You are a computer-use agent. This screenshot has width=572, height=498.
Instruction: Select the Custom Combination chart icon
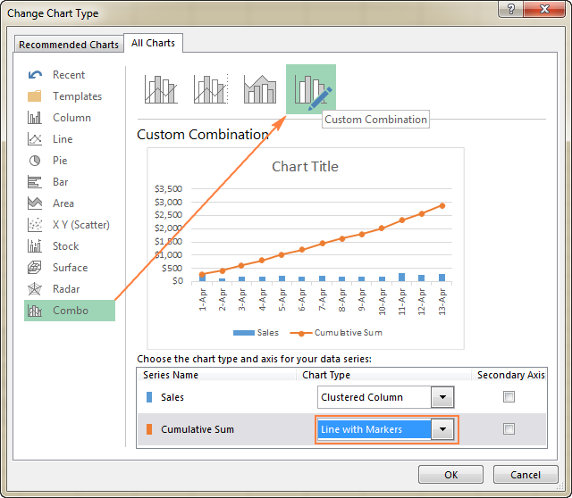pos(311,89)
